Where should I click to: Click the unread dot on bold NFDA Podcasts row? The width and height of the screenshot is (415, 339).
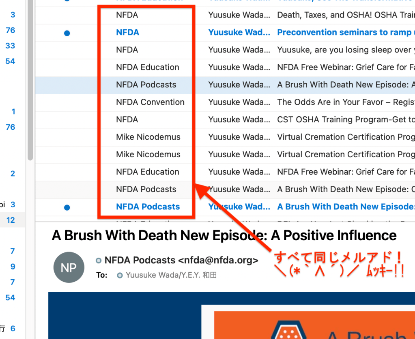tap(67, 207)
